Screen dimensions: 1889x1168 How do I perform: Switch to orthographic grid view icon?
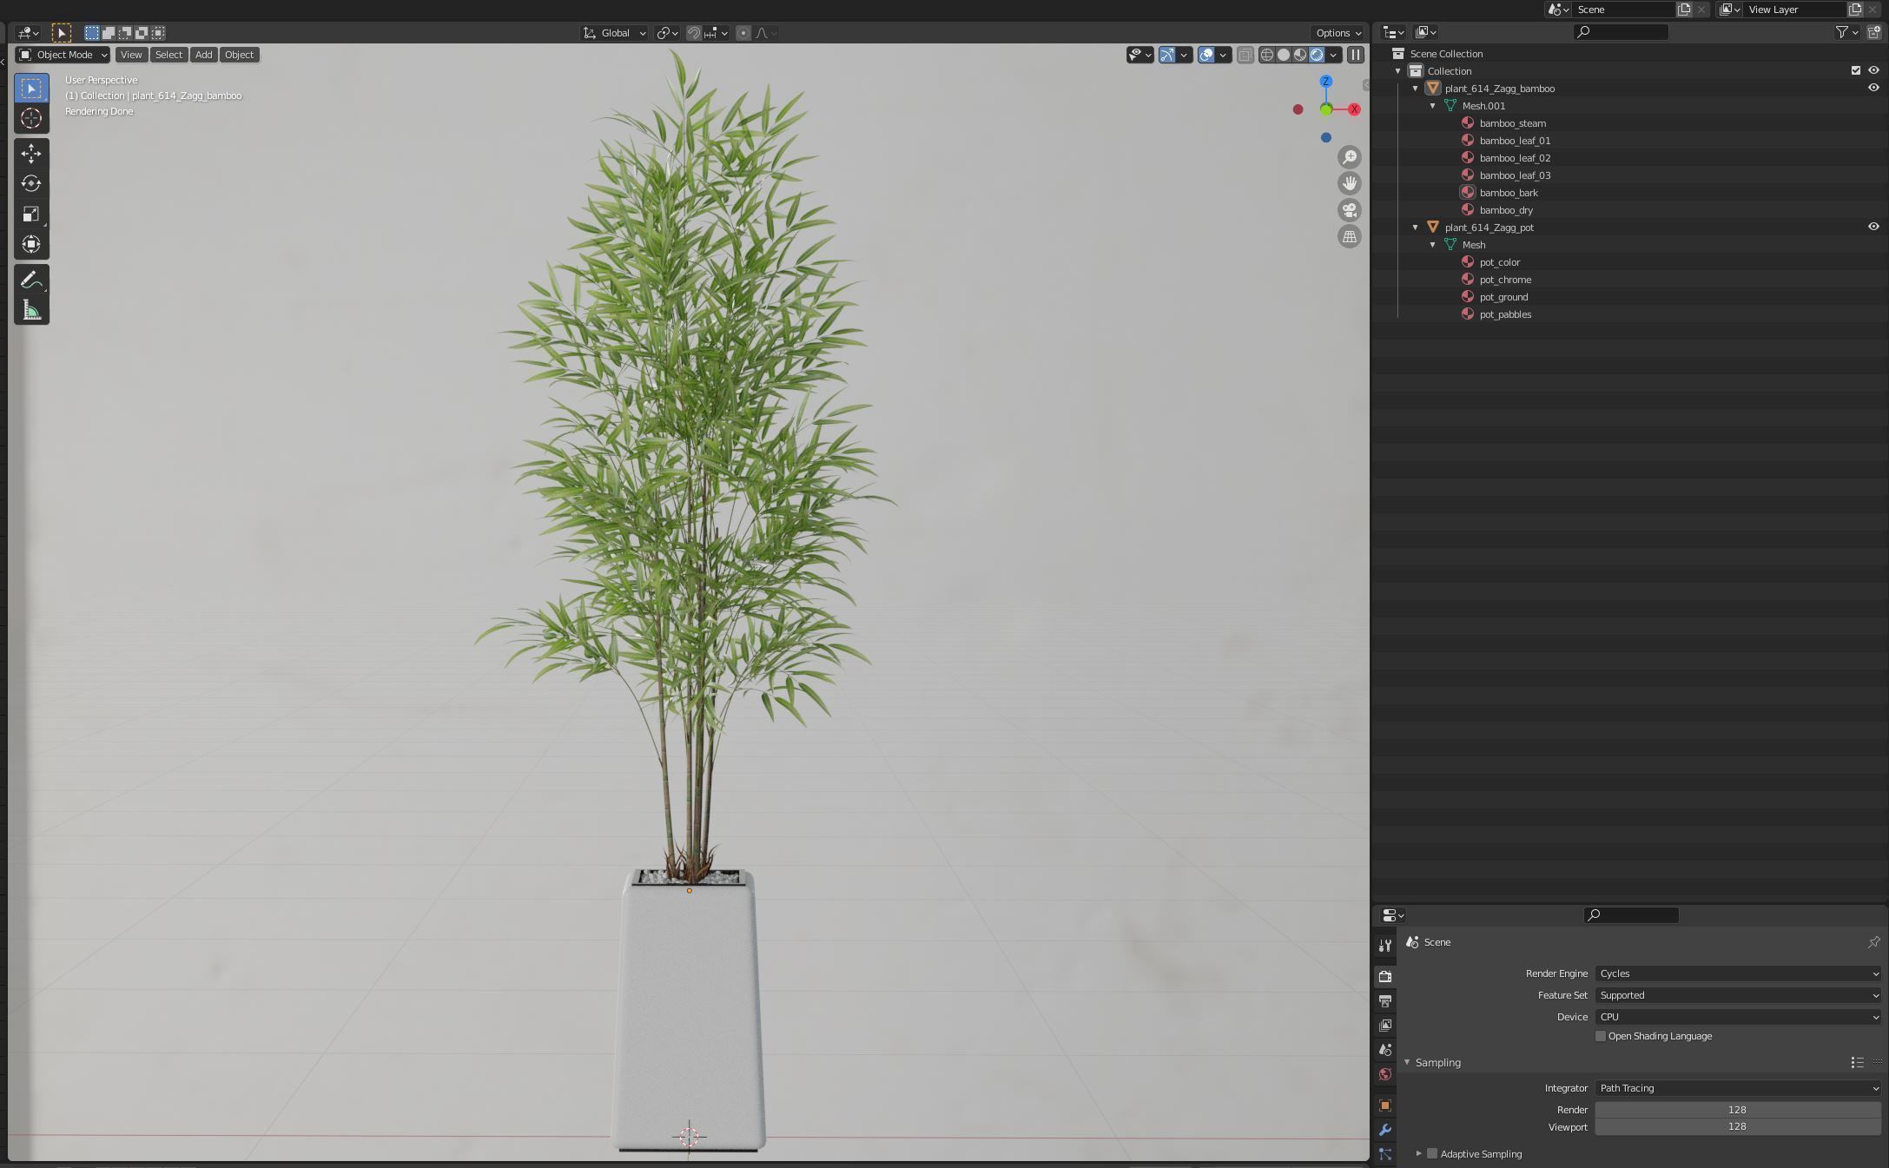click(1349, 237)
